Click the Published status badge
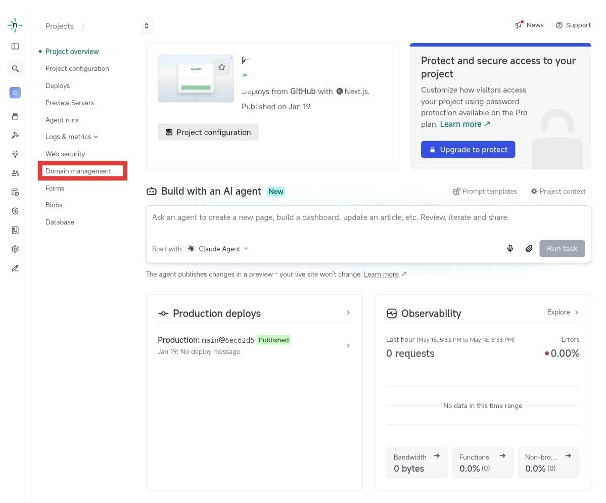The height and width of the screenshot is (503, 606). coord(273,340)
